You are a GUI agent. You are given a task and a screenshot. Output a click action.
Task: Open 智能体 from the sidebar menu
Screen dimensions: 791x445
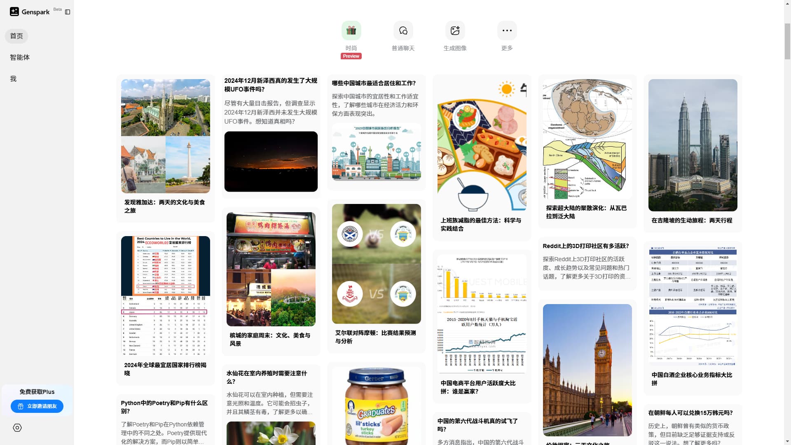click(19, 57)
